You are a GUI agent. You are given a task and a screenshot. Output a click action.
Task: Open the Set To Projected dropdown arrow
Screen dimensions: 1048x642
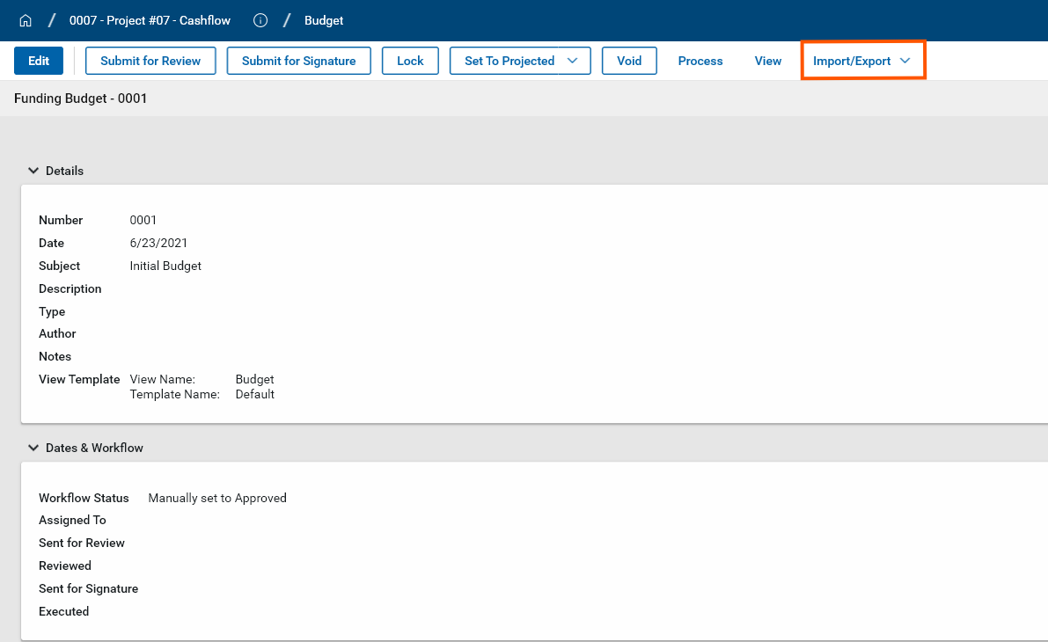click(x=573, y=61)
